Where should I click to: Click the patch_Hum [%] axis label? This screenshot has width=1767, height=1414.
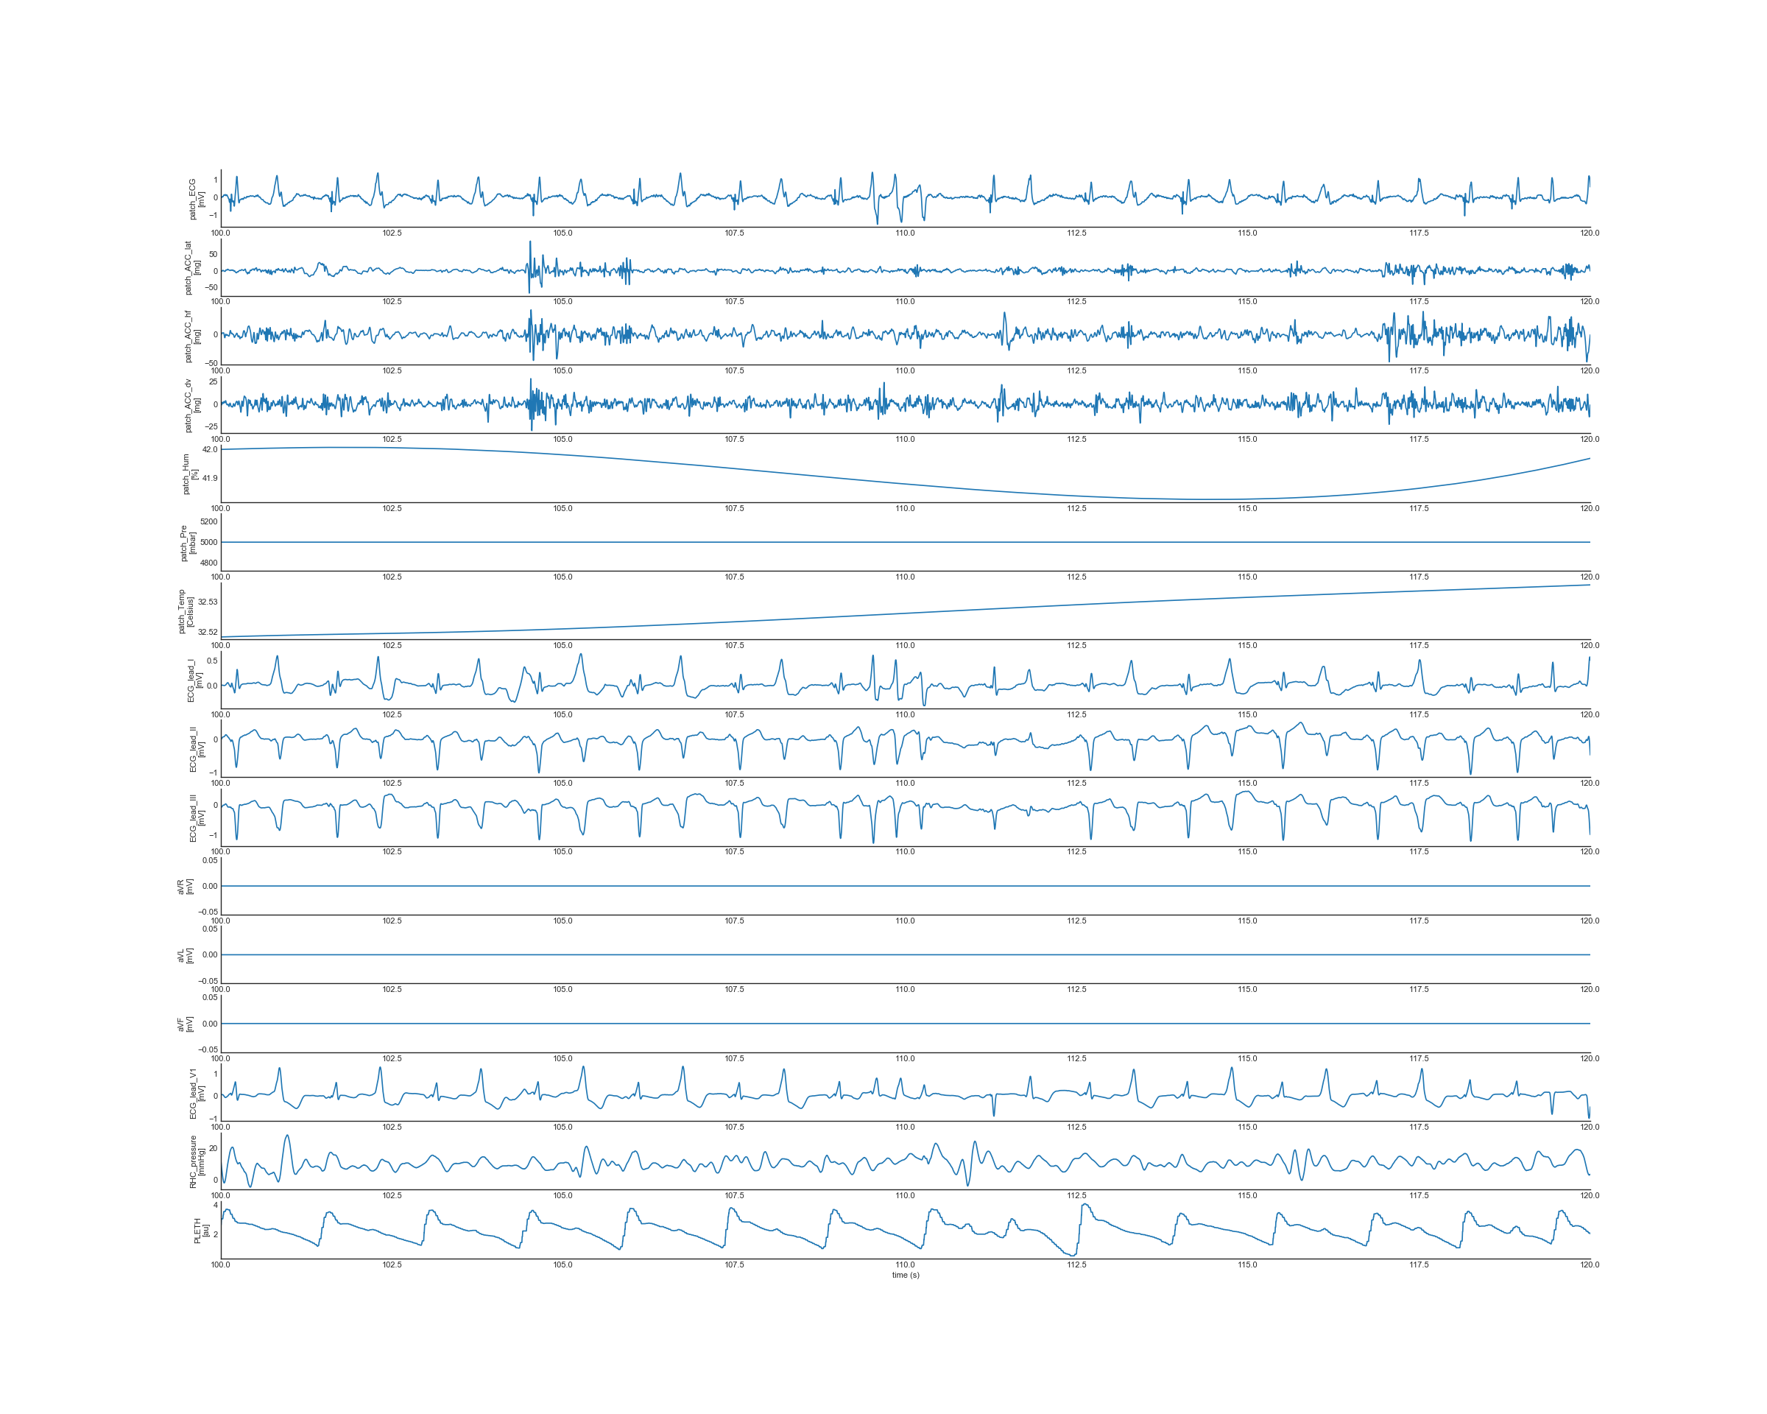tap(189, 474)
